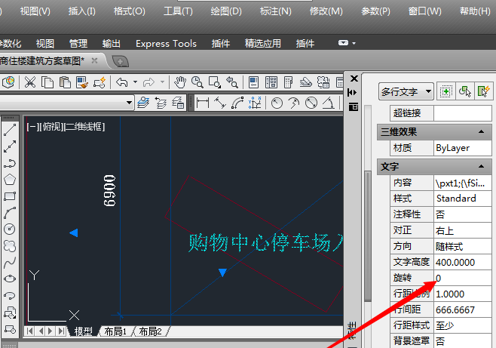The height and width of the screenshot is (348, 496).
Task: Switch to the 布局1 layout tab
Action: click(x=115, y=331)
